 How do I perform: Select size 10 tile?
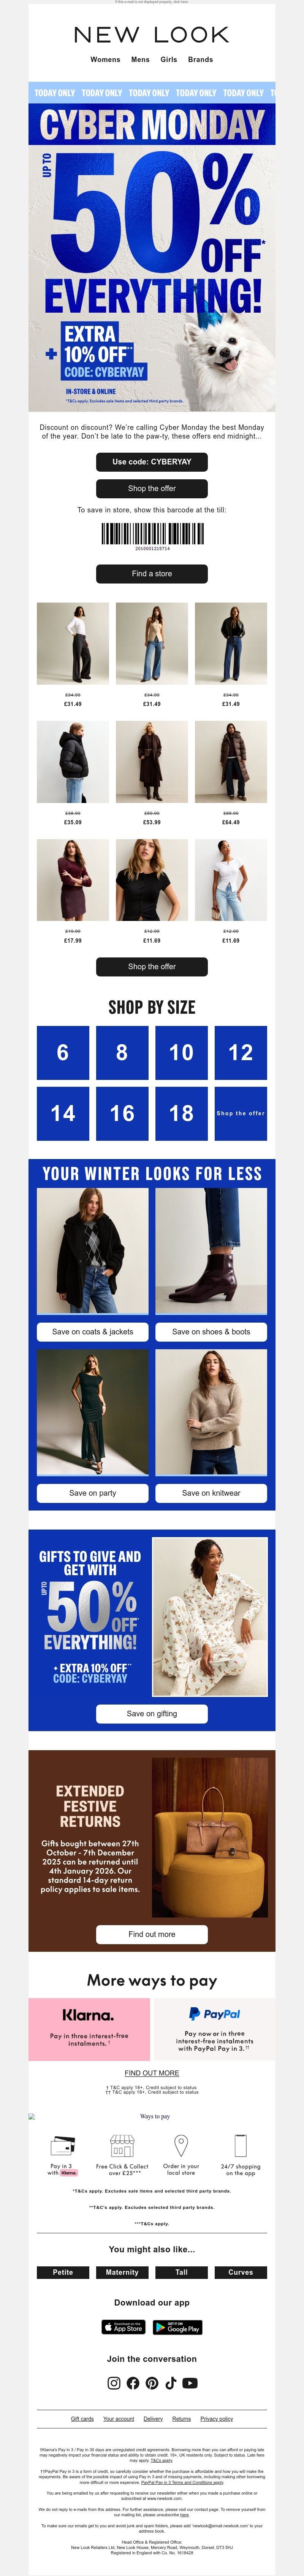tap(181, 1052)
